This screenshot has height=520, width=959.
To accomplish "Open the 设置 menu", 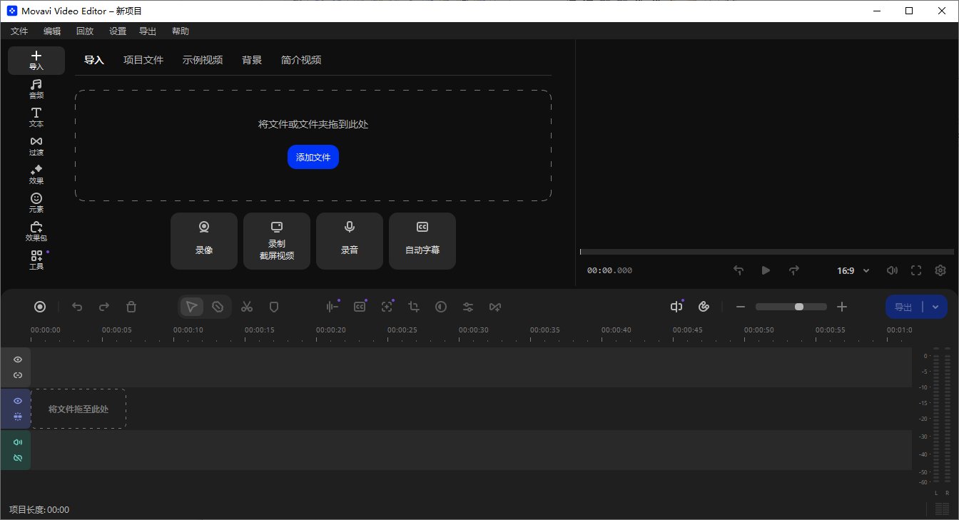I will tap(118, 31).
